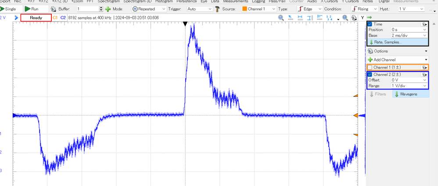Click the Options gear icon
Viewport: 438px width, 186px height.
371,51
